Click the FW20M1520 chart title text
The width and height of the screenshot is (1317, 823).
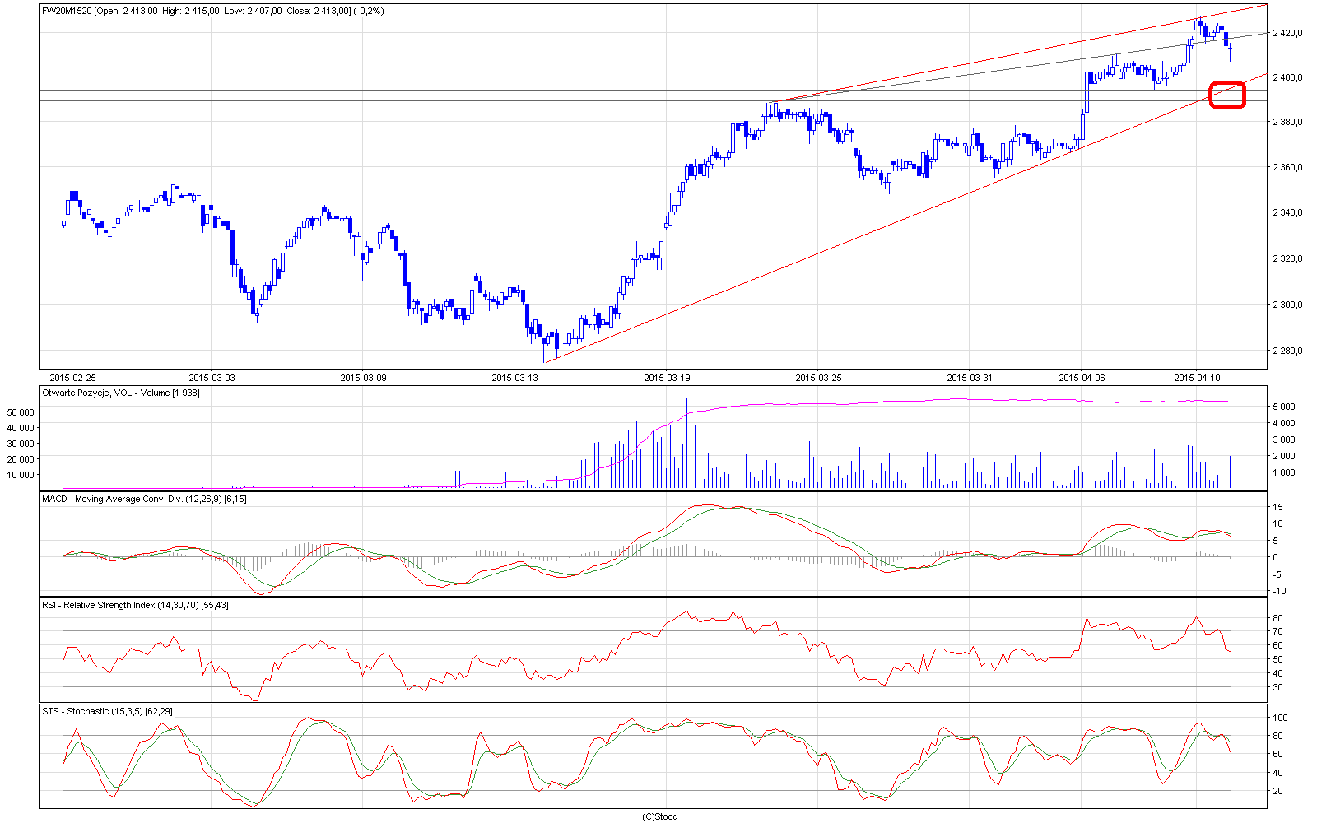pos(66,11)
